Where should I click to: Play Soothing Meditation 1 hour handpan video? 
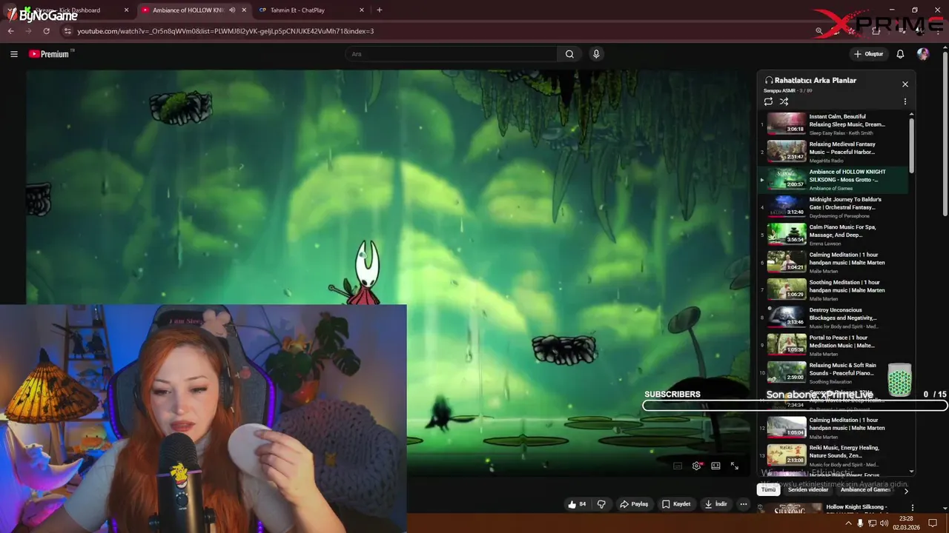833,289
